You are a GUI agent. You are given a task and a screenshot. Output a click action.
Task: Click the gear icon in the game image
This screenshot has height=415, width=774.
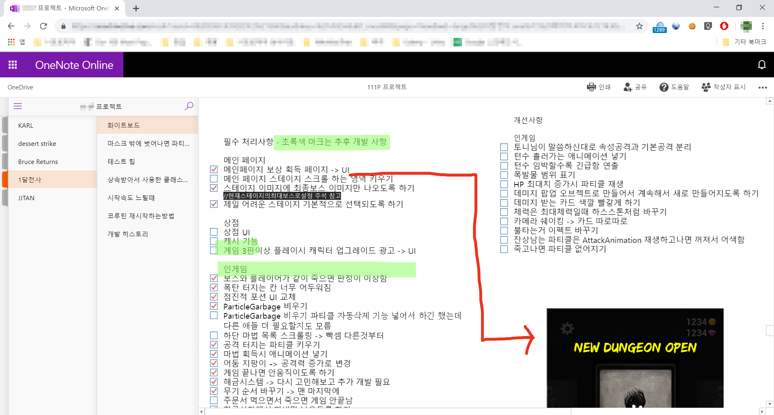click(x=567, y=329)
